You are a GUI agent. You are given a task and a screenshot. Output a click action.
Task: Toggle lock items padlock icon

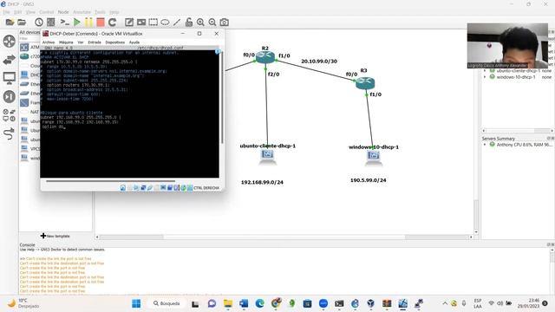coord(189,23)
